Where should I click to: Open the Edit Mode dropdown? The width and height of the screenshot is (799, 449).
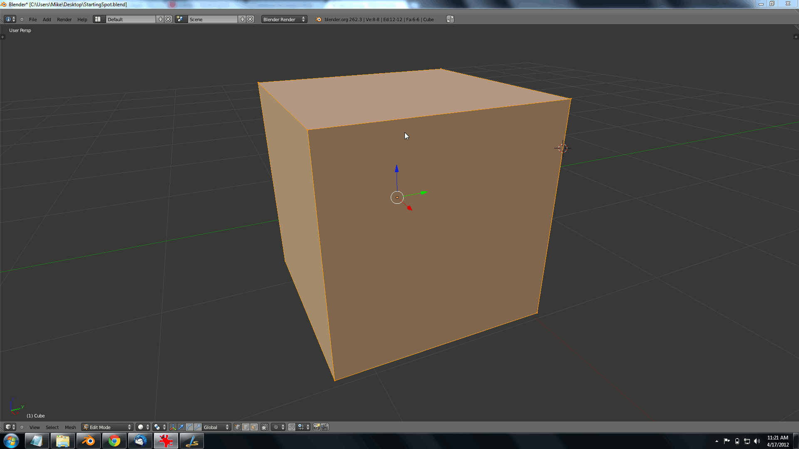pos(107,427)
